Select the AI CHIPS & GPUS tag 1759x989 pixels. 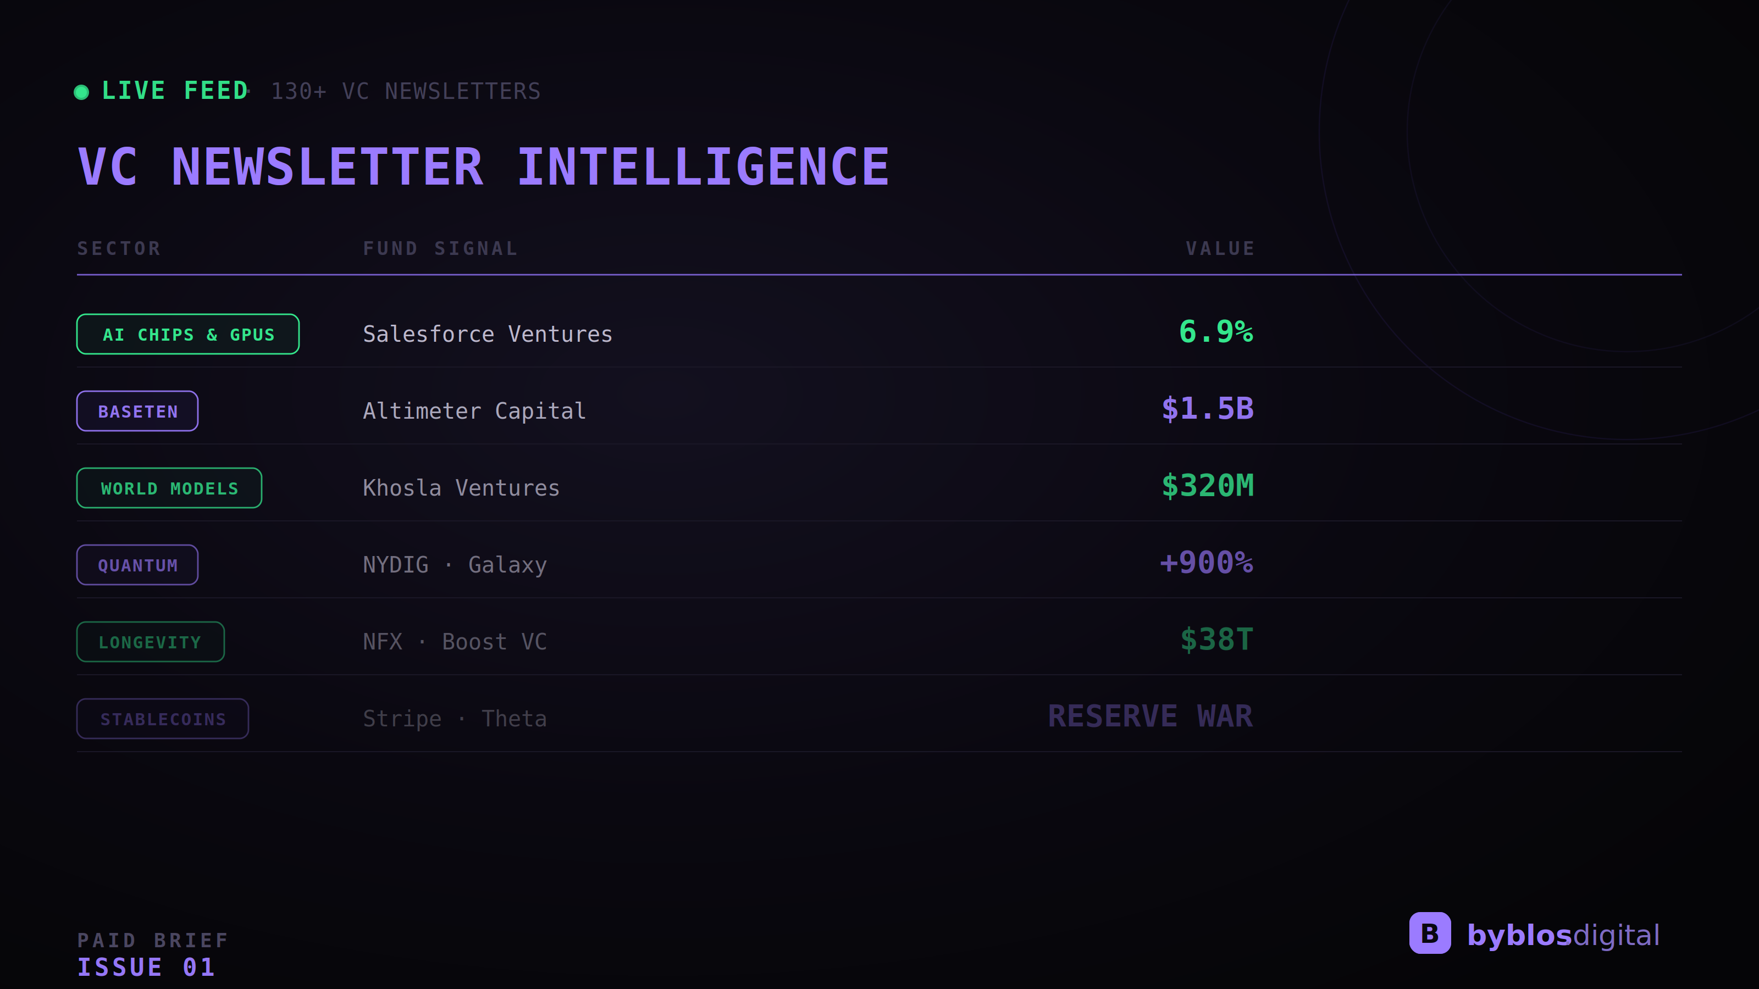pos(188,335)
